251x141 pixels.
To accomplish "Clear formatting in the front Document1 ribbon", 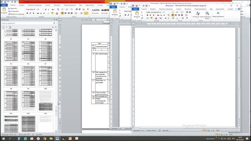I will [169, 15].
